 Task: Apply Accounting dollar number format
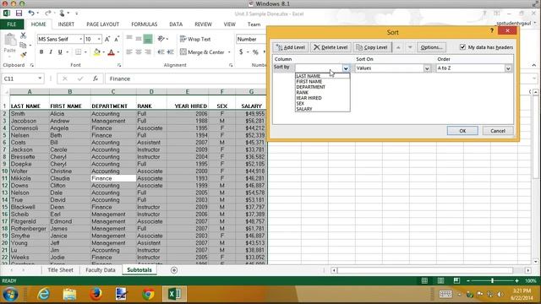click(241, 52)
